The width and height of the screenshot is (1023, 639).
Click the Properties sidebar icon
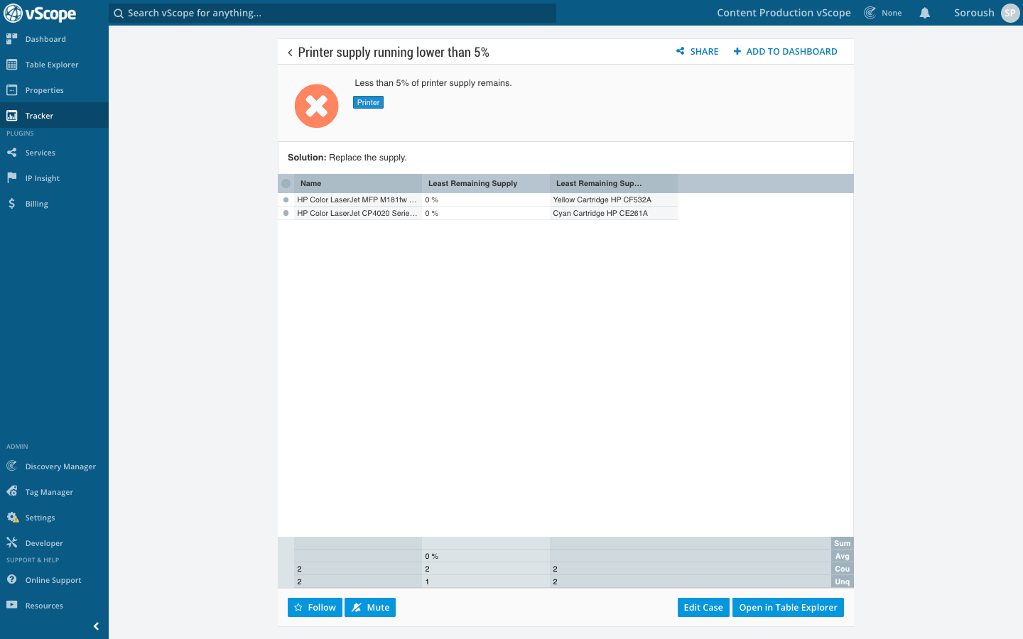click(11, 90)
